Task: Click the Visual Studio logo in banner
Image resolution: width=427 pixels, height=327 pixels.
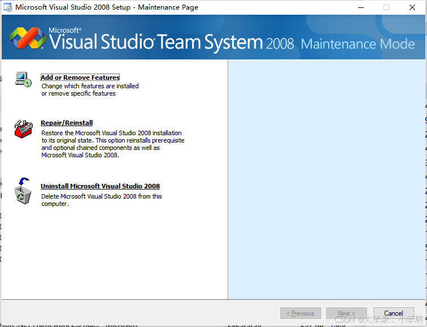Action: 28,38
